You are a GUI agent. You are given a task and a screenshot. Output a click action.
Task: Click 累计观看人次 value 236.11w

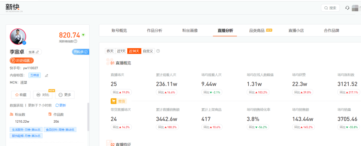point(167,85)
